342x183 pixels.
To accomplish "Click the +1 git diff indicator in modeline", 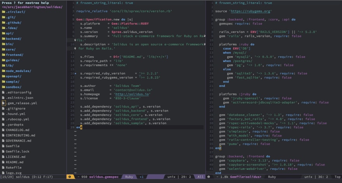I will click(141, 177).
